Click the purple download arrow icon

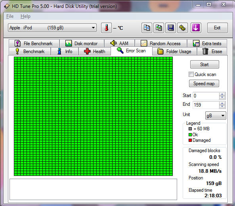point(196,28)
